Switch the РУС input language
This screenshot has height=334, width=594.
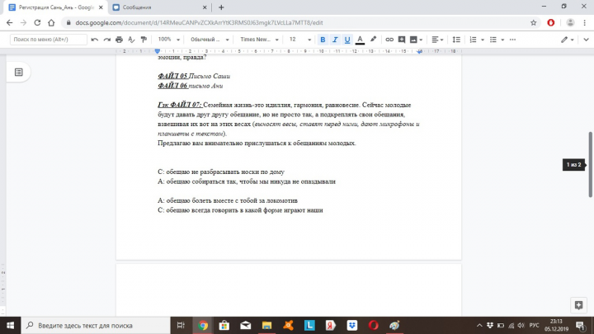coord(534,325)
